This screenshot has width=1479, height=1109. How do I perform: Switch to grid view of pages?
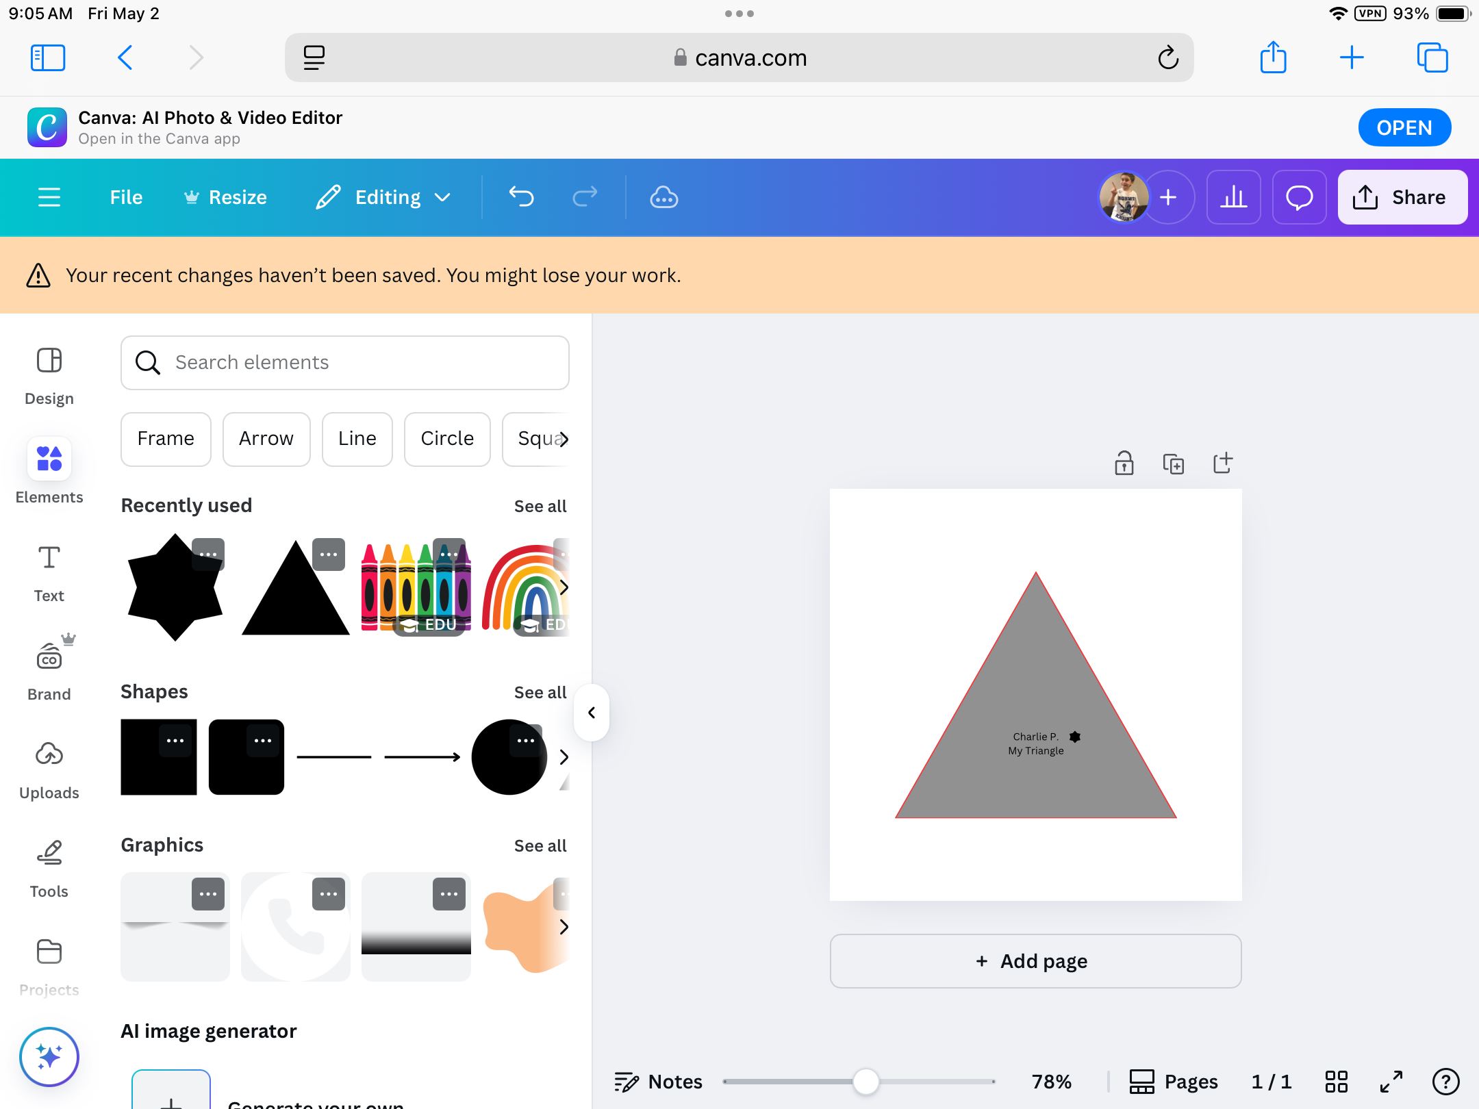(1336, 1082)
